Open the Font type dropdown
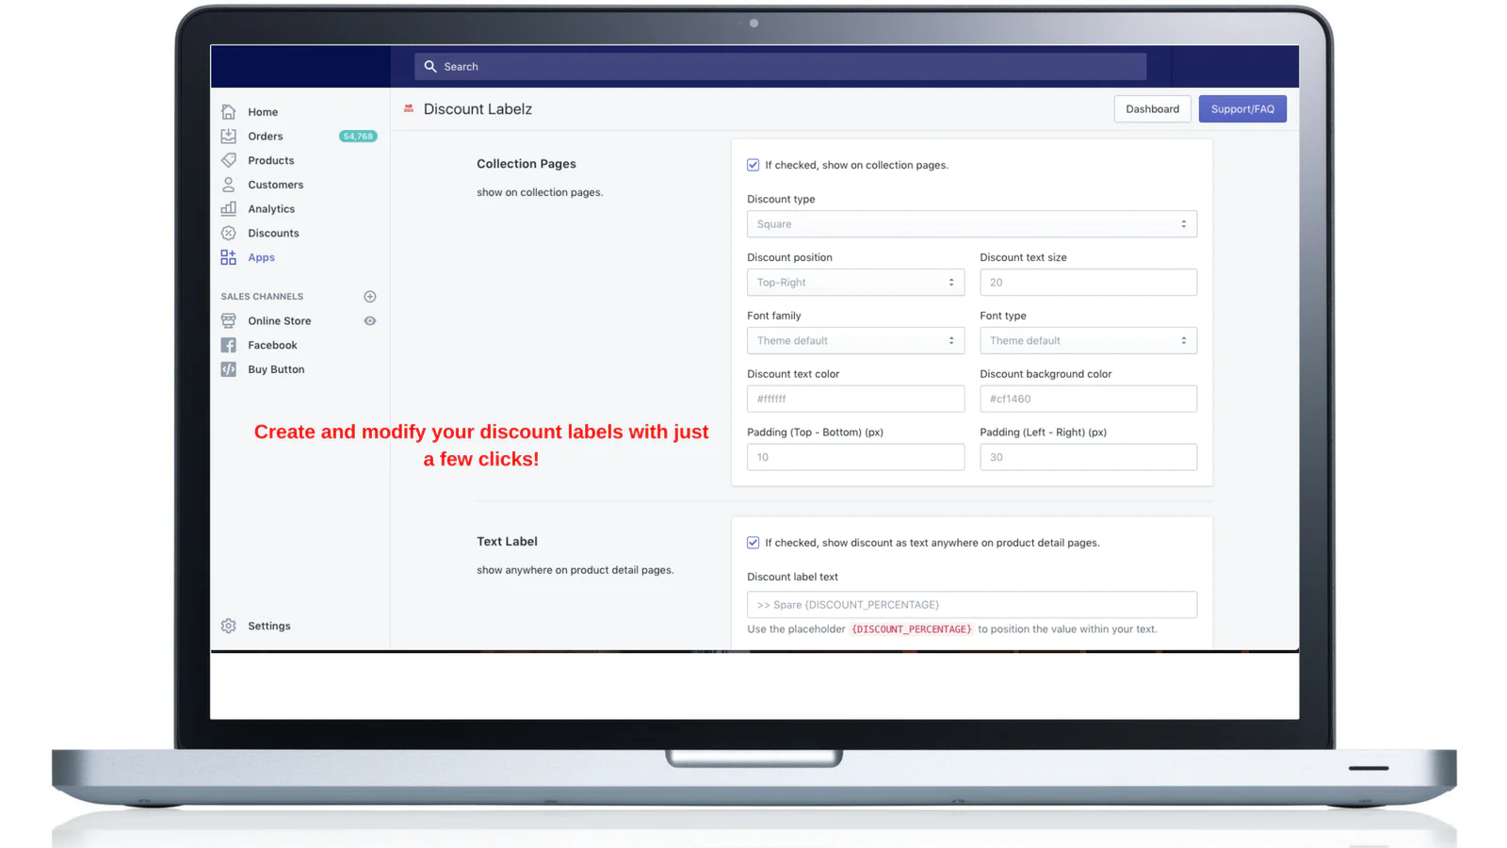This screenshot has width=1507, height=848. coord(1088,341)
